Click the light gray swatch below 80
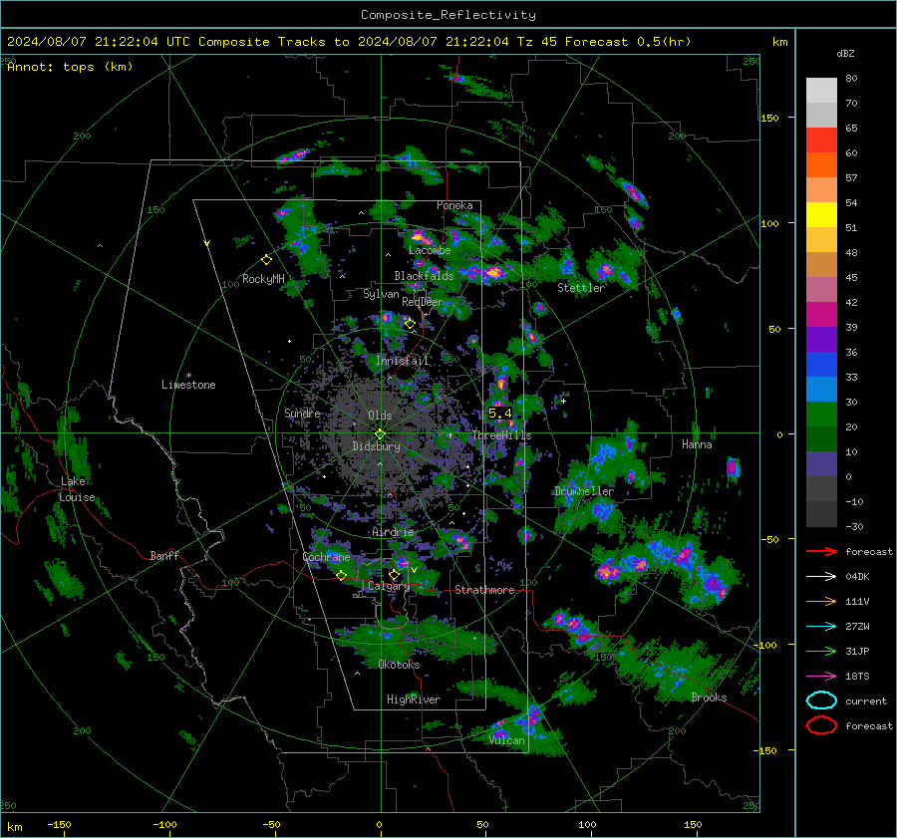Image resolution: width=897 pixels, height=838 pixels. 821,91
